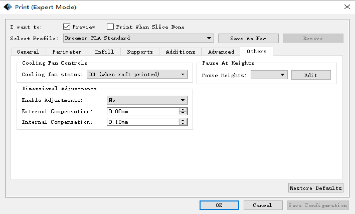The height and width of the screenshot is (214, 355).
Task: Click the Save As New button
Action: pyautogui.click(x=248, y=38)
